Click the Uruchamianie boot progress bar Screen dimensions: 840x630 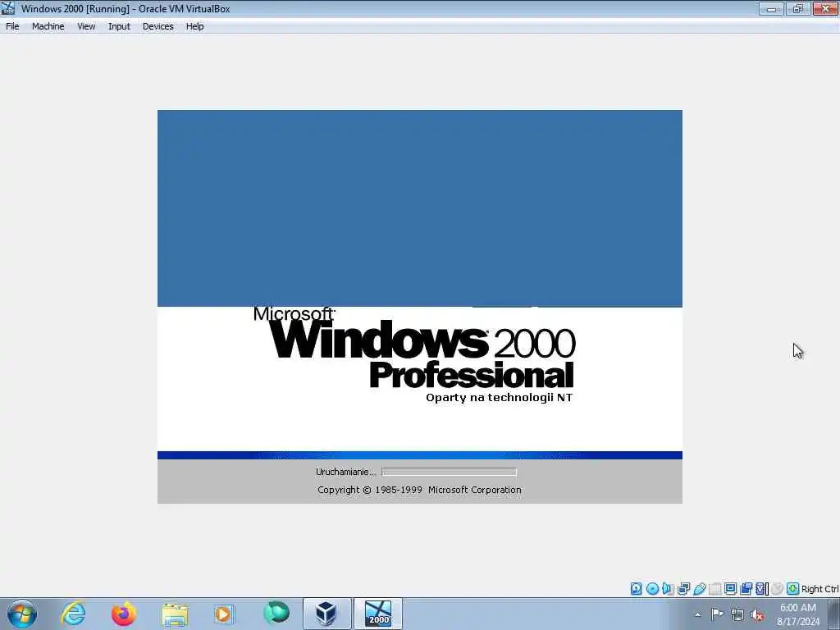pyautogui.click(x=449, y=472)
